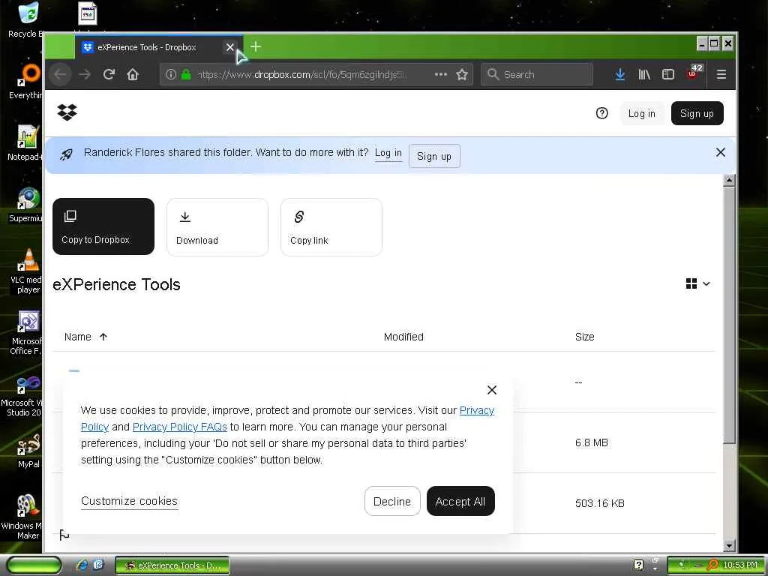Close the cookie consent dialog
Viewport: 768px width, 576px height.
pyautogui.click(x=492, y=390)
